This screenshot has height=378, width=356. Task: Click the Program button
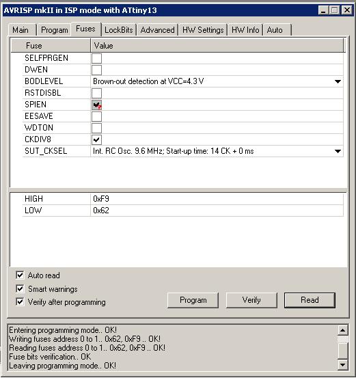pos(193,300)
